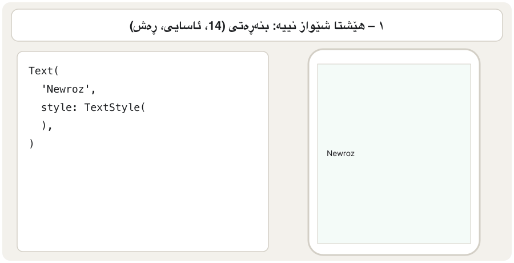Place cursor at '),' closing line
Image resolution: width=514 pixels, height=263 pixels.
(x=47, y=126)
